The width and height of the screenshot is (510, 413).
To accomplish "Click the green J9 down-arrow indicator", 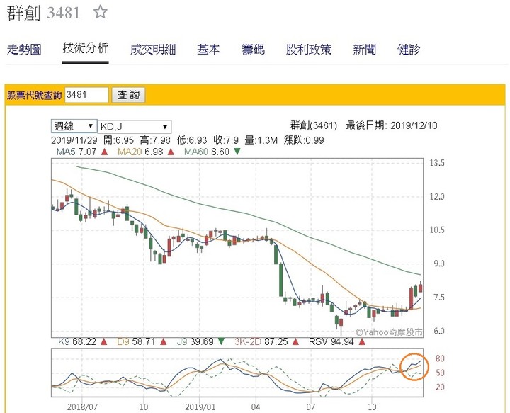I will click(x=221, y=341).
